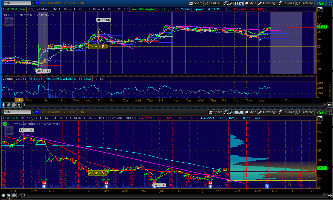Open the Patterns menu in lower chart
The height and width of the screenshot is (200, 333).
[305, 112]
